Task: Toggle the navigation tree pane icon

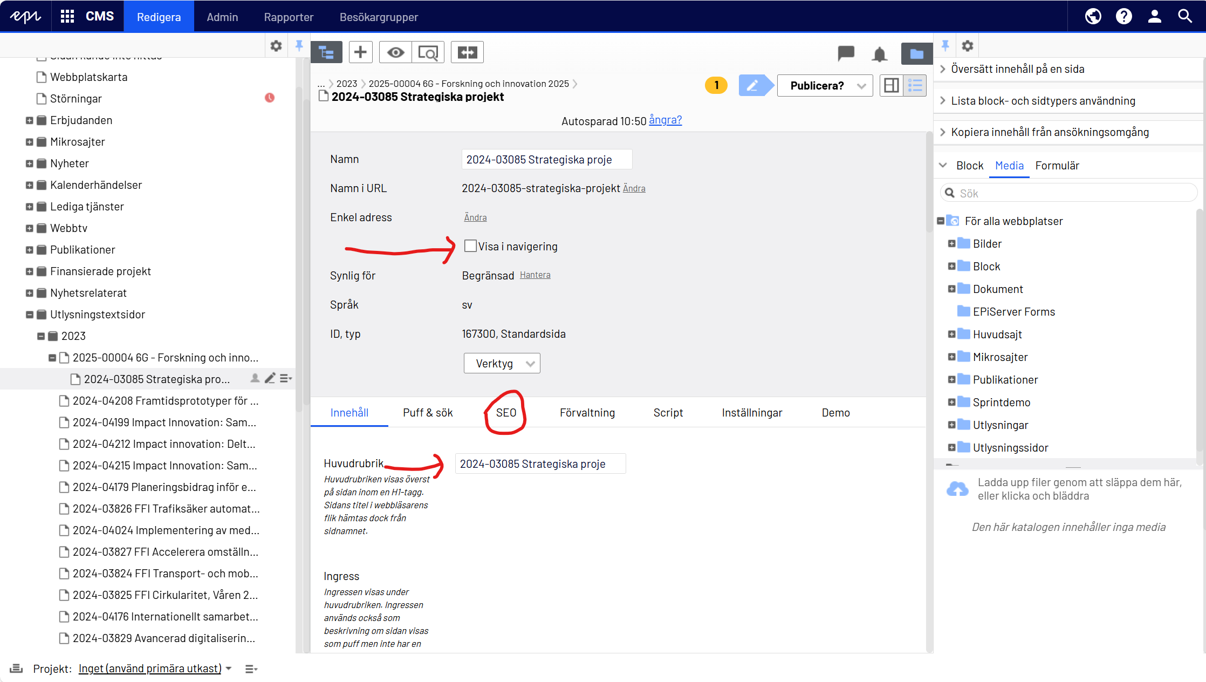Action: [x=326, y=52]
